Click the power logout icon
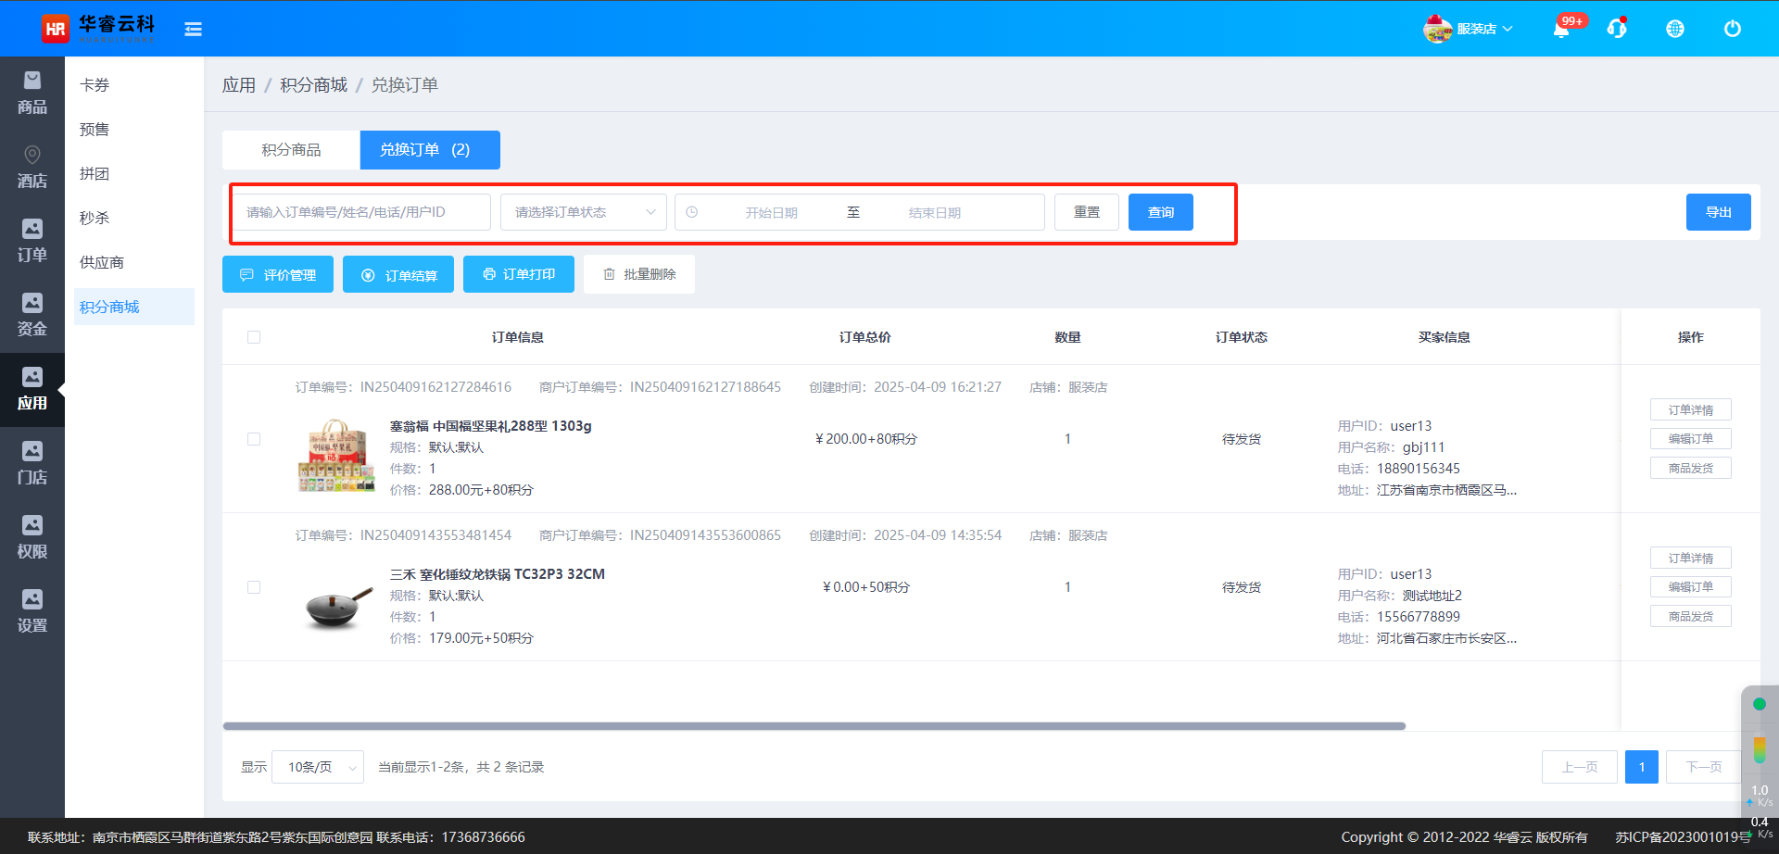The width and height of the screenshot is (1779, 854). click(1732, 29)
